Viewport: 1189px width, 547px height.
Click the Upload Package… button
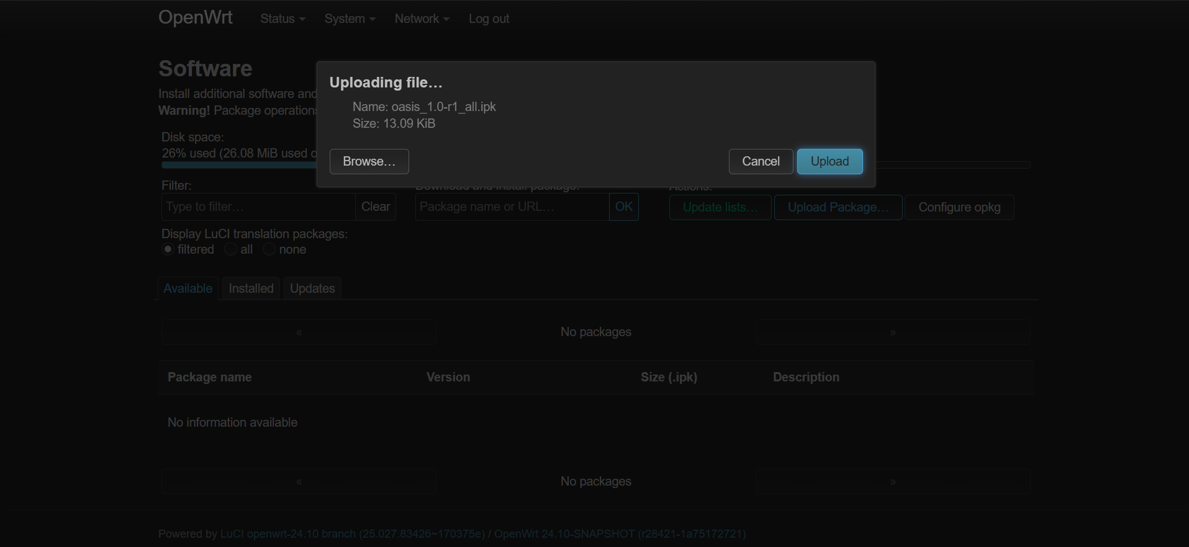[x=838, y=207]
